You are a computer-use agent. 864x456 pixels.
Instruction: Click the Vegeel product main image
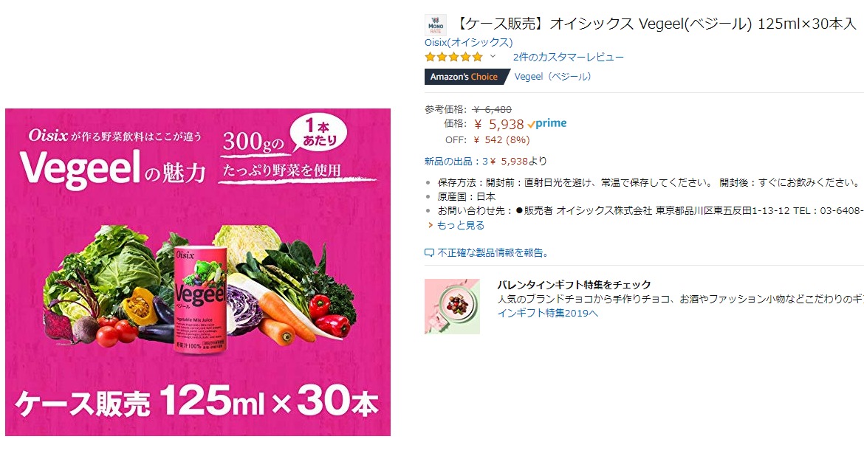(198, 272)
